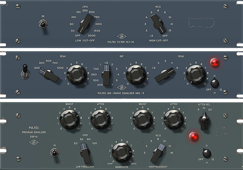Click the UA logo on HLF-3C filter

(x=122, y=36)
